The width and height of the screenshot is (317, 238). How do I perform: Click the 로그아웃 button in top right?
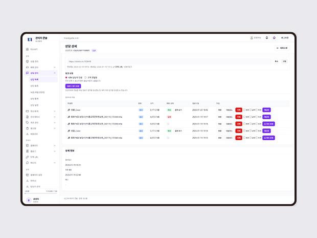pyautogui.click(x=285, y=37)
